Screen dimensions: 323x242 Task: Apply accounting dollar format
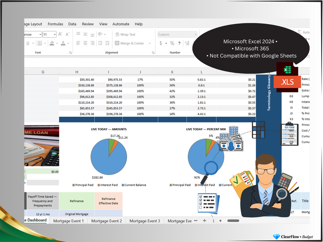[x=161, y=43]
